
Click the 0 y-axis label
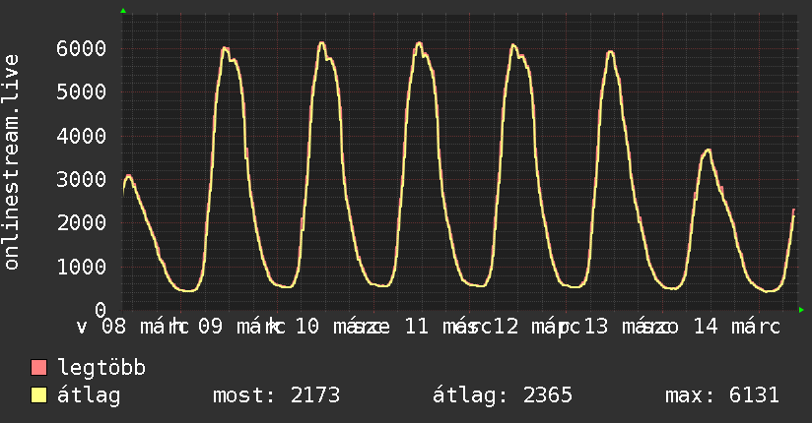tap(101, 310)
